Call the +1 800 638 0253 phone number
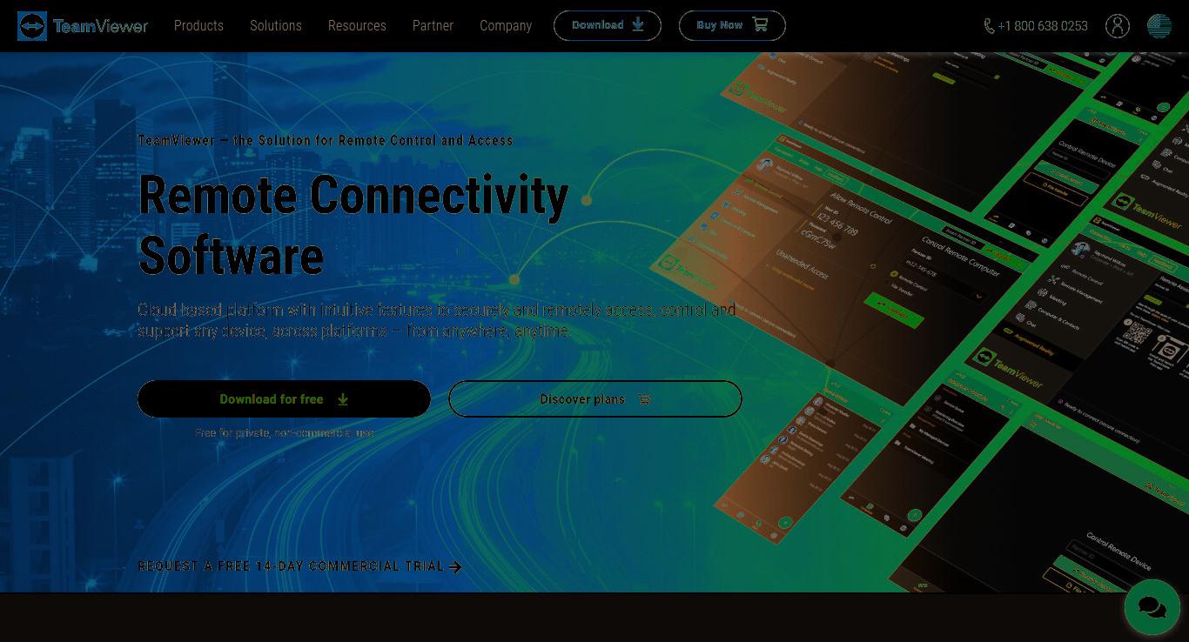 [1036, 26]
